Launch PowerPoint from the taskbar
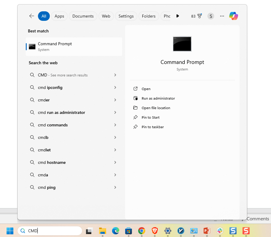Image resolution: width=271 pixels, height=237 pixels. click(207, 231)
